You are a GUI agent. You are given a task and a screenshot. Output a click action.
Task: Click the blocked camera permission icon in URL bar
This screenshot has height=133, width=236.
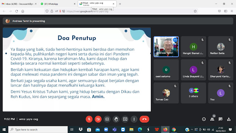(64, 11)
